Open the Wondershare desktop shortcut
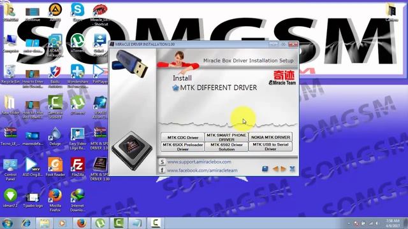The height and width of the screenshot is (229, 408). 78,76
